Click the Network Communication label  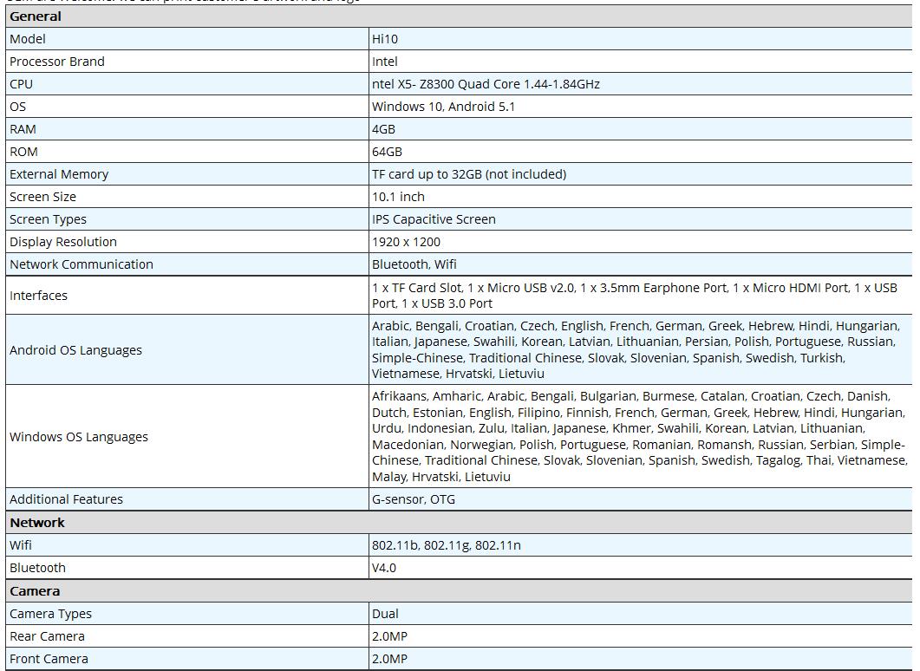82,264
